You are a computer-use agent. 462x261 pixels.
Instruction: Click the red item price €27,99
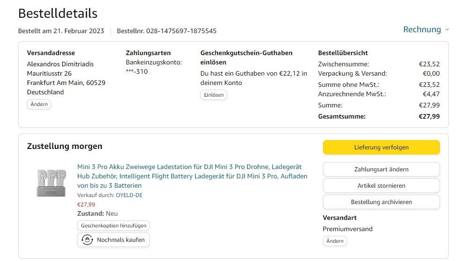pyautogui.click(x=86, y=204)
